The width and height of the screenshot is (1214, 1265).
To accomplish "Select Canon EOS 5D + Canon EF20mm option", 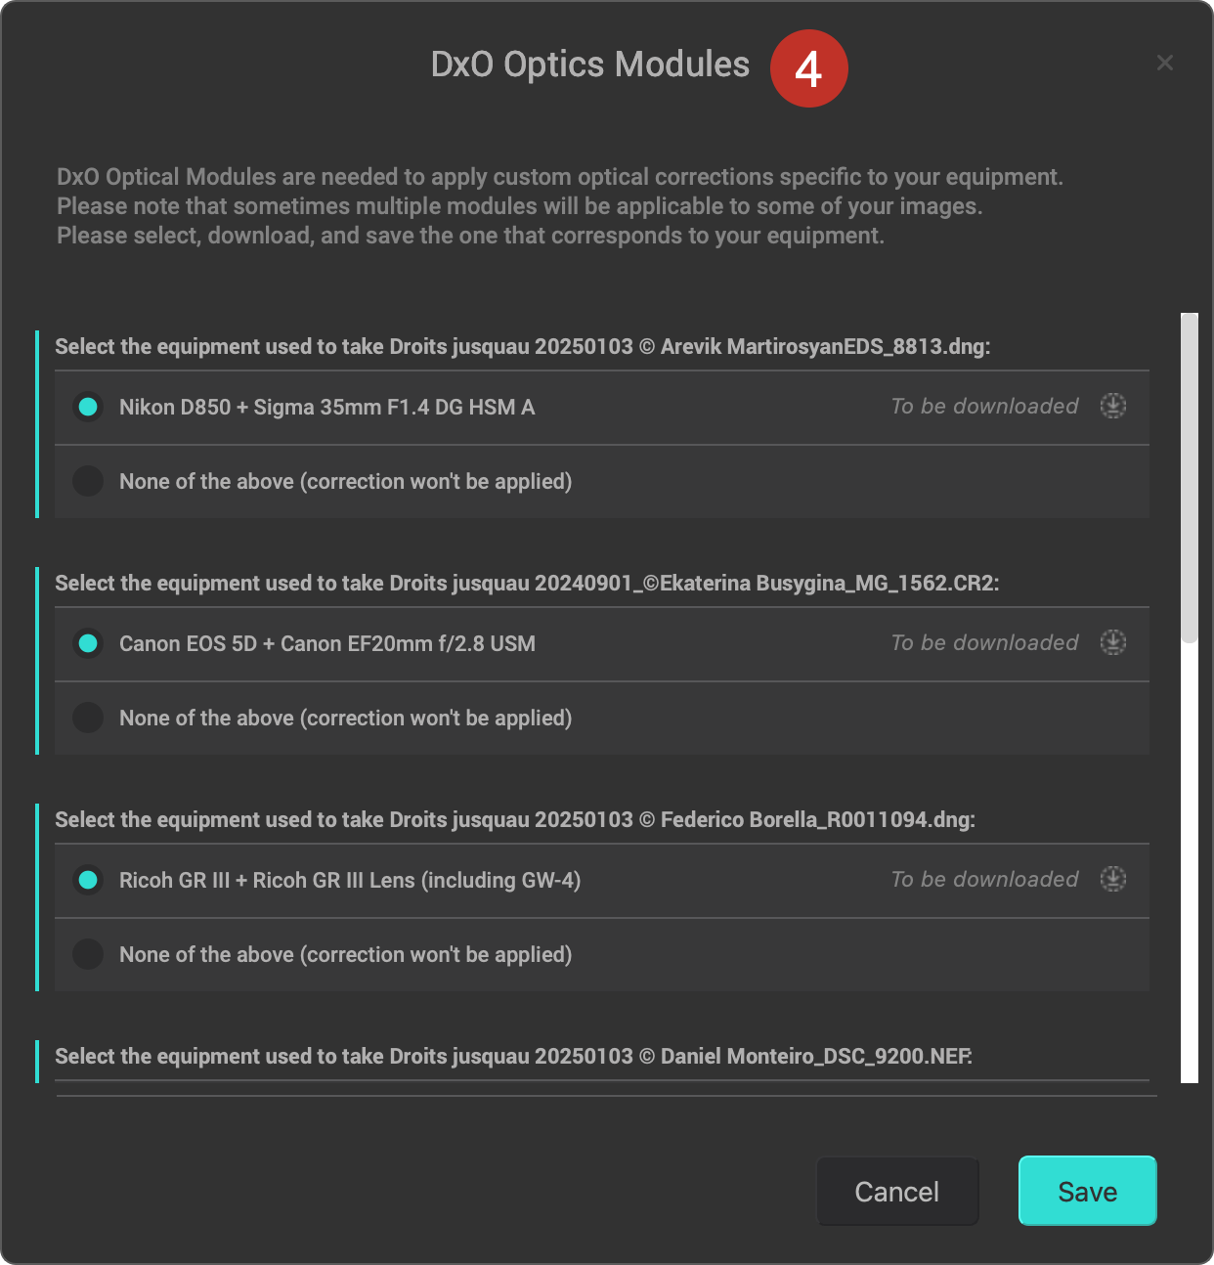I will (88, 643).
